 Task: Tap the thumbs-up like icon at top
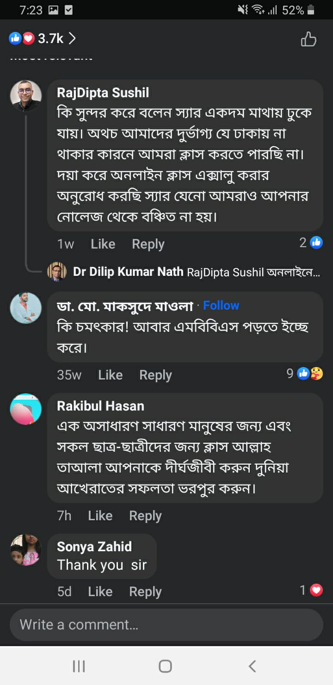[x=308, y=39]
